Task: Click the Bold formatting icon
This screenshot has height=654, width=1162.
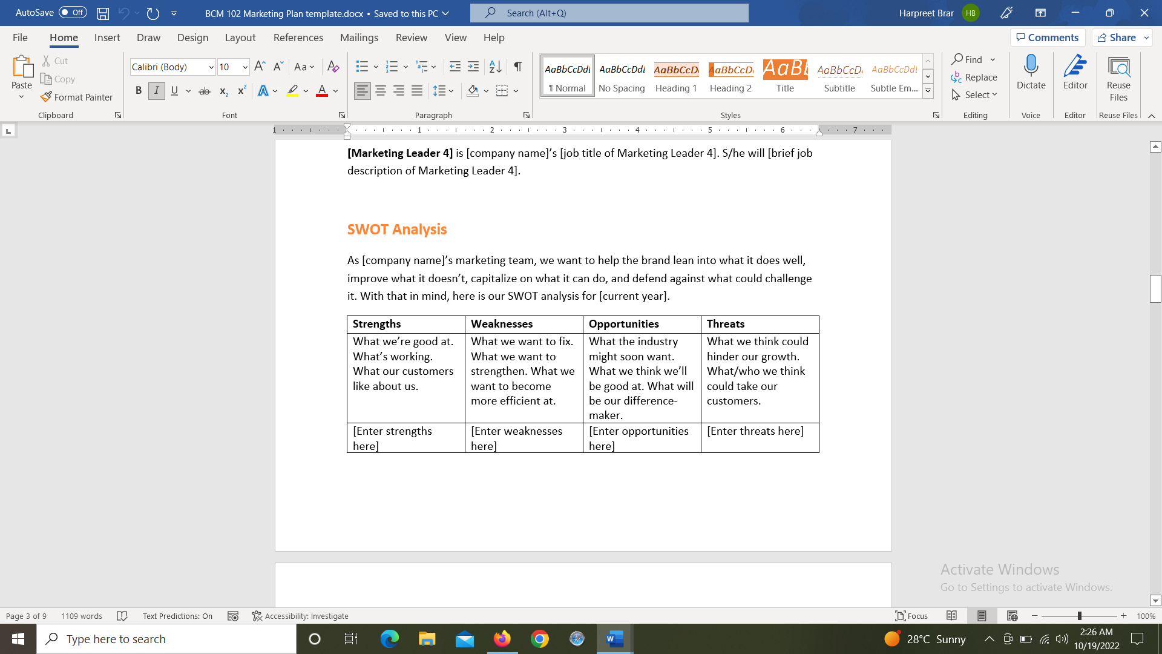Action: pyautogui.click(x=139, y=90)
